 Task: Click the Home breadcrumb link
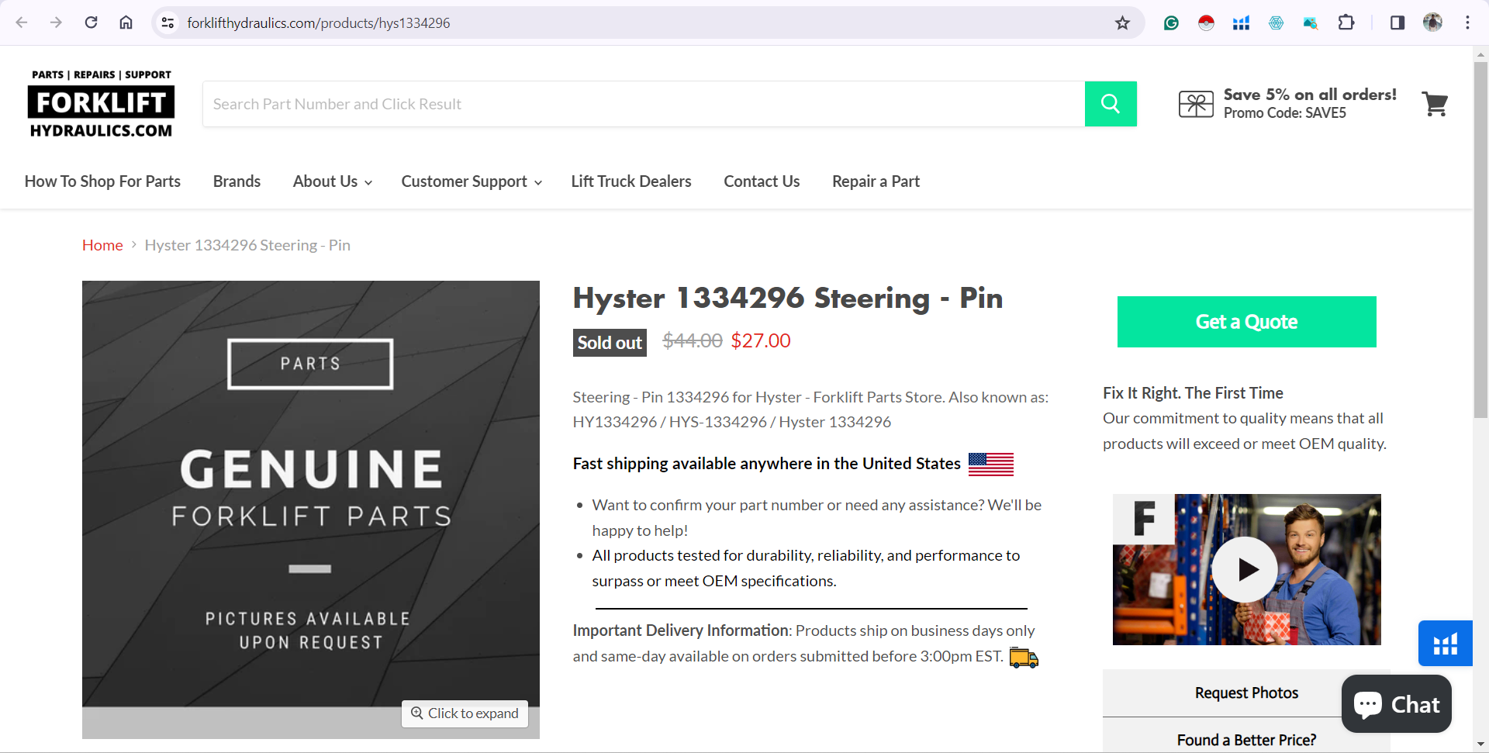point(102,245)
